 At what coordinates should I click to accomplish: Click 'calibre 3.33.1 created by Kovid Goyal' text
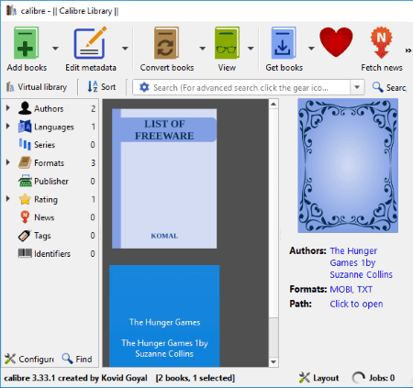point(75,378)
